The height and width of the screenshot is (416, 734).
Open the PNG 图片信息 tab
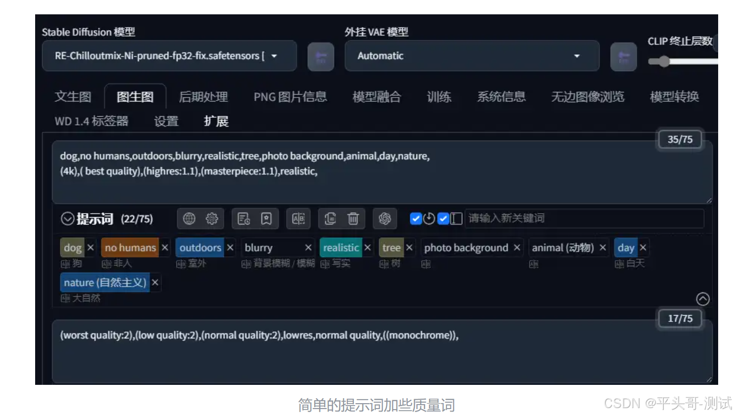[x=290, y=96]
